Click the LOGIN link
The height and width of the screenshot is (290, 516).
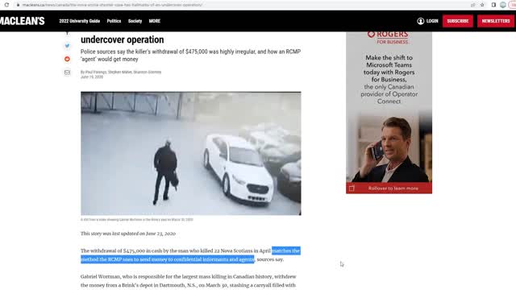432,21
